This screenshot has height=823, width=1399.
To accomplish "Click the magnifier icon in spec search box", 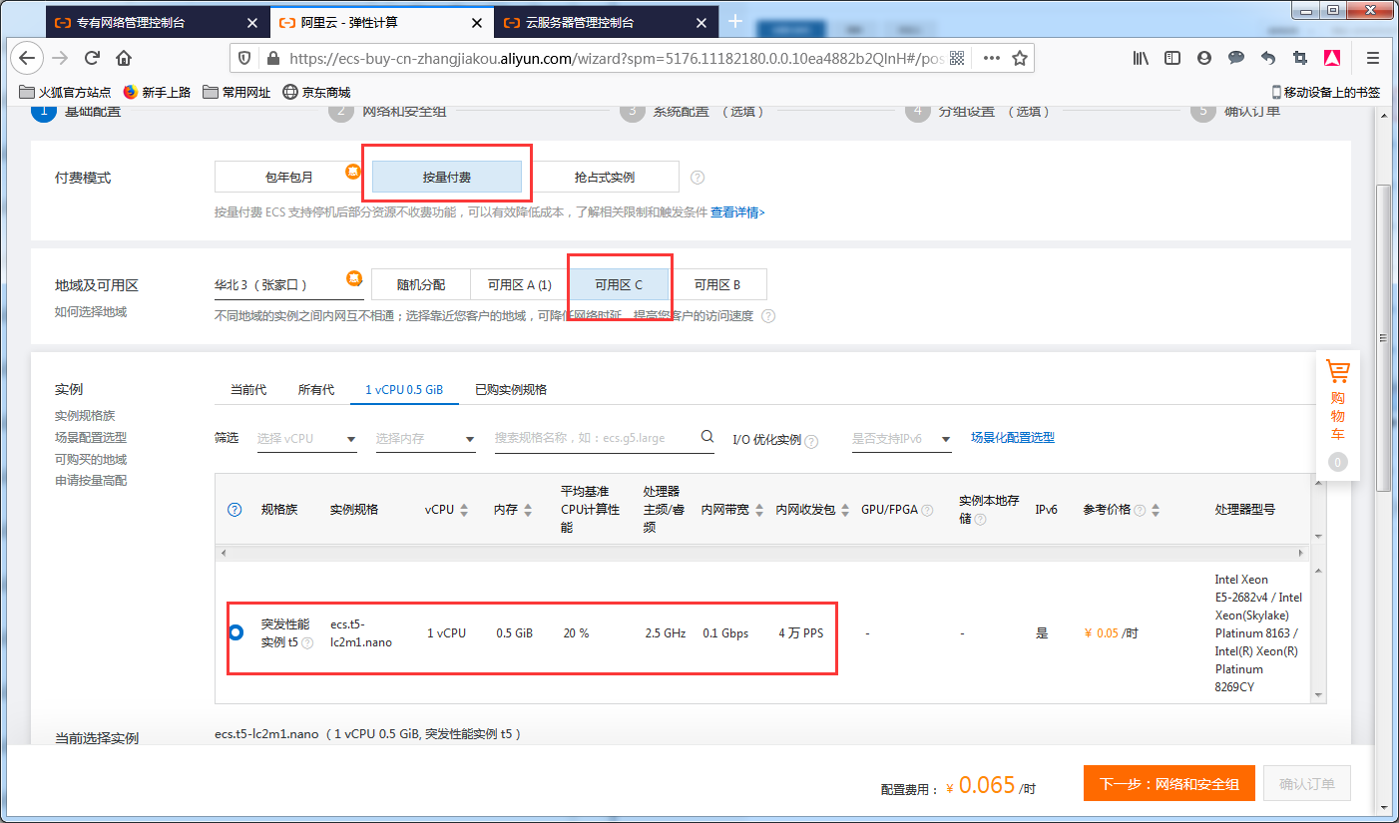I will coord(706,437).
